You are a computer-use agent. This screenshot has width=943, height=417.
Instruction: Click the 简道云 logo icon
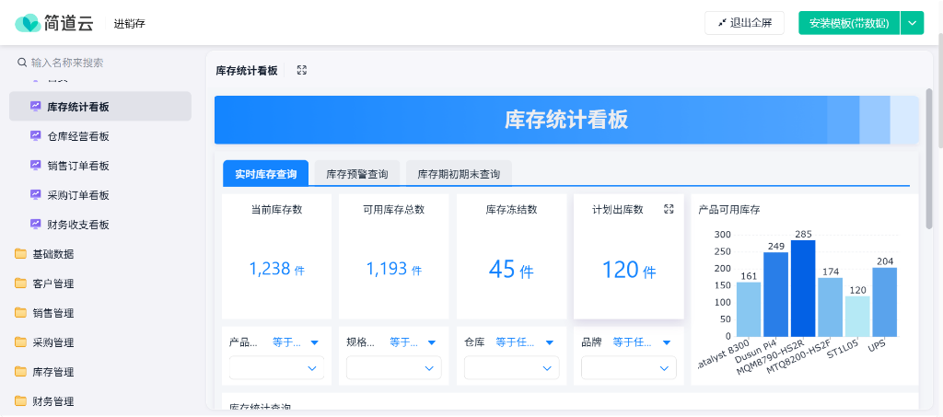click(27, 23)
